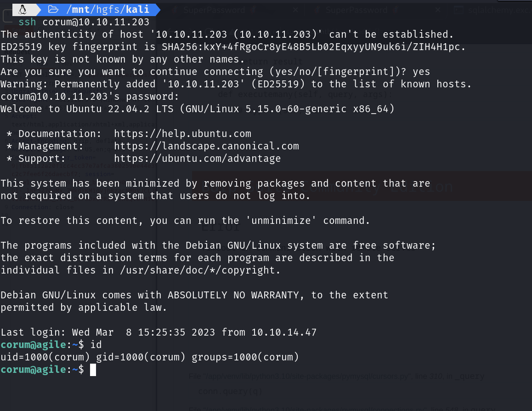Switch to the second SuperPassword tab
The height and width of the screenshot is (411, 532).
(357, 10)
